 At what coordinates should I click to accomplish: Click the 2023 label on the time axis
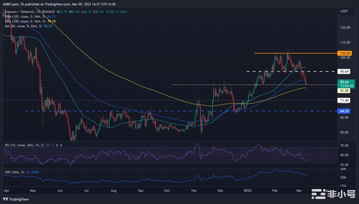248,190
